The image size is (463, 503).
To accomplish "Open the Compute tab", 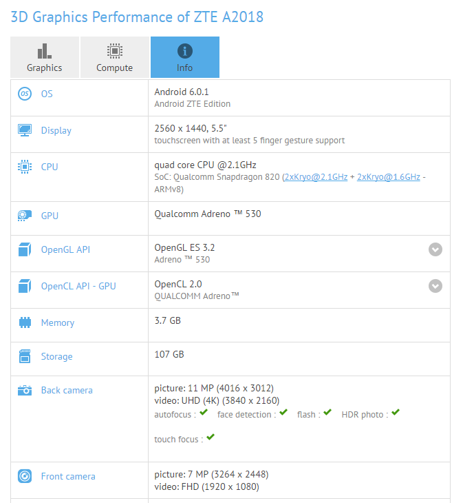I will (115, 57).
